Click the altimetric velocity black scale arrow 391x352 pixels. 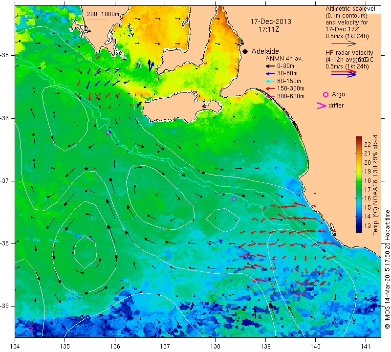[x=344, y=44]
